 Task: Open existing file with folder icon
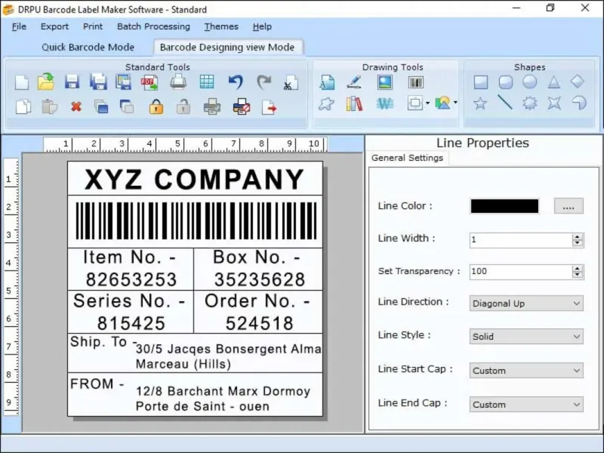(46, 82)
